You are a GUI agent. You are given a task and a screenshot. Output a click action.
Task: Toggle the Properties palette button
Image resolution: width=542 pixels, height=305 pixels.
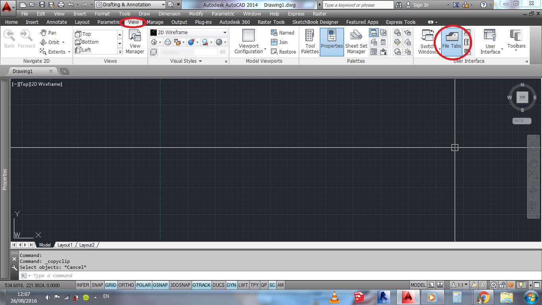332,41
